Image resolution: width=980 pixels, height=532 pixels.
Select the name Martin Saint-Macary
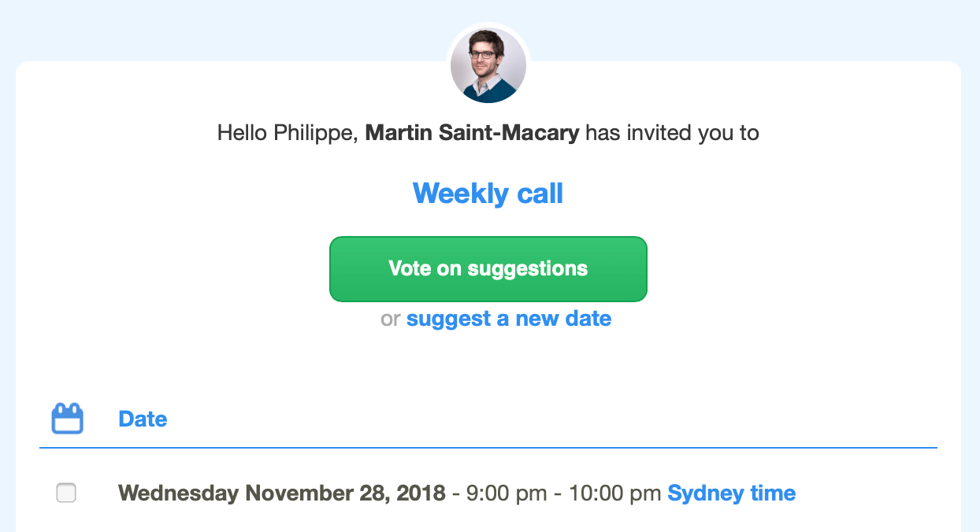point(472,133)
